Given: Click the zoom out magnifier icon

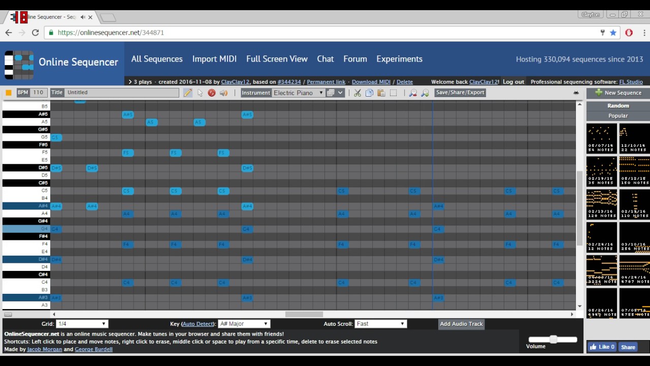Looking at the screenshot, I should [413, 93].
